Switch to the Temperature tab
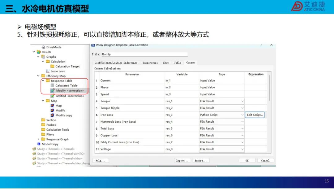The image size is (334, 189). tap(150, 63)
